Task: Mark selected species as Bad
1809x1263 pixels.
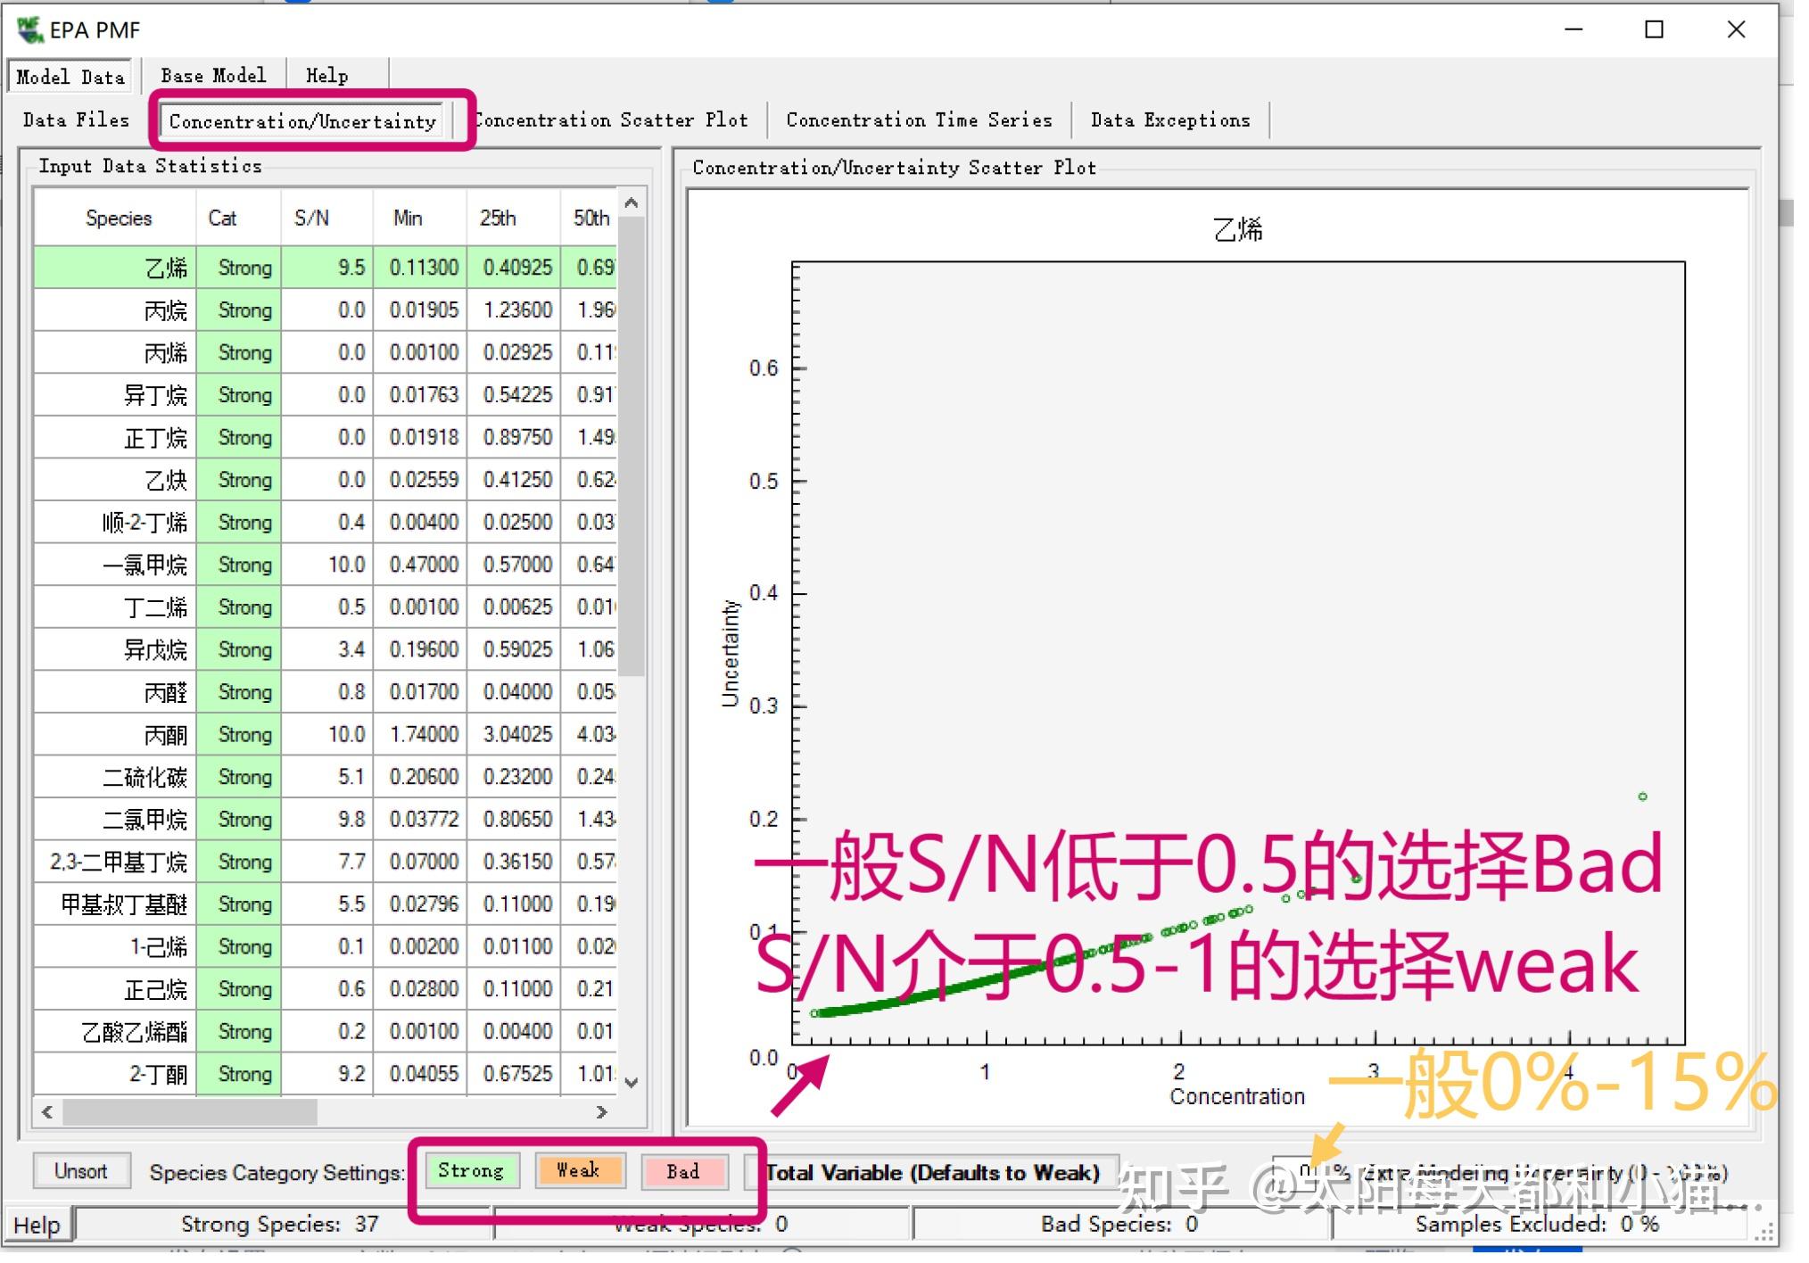Action: click(x=683, y=1171)
